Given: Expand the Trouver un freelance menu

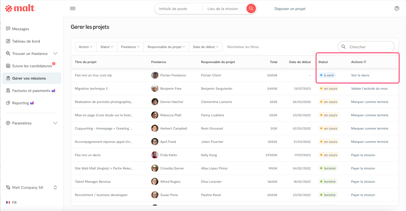Looking at the screenshot, I should click(55, 54).
